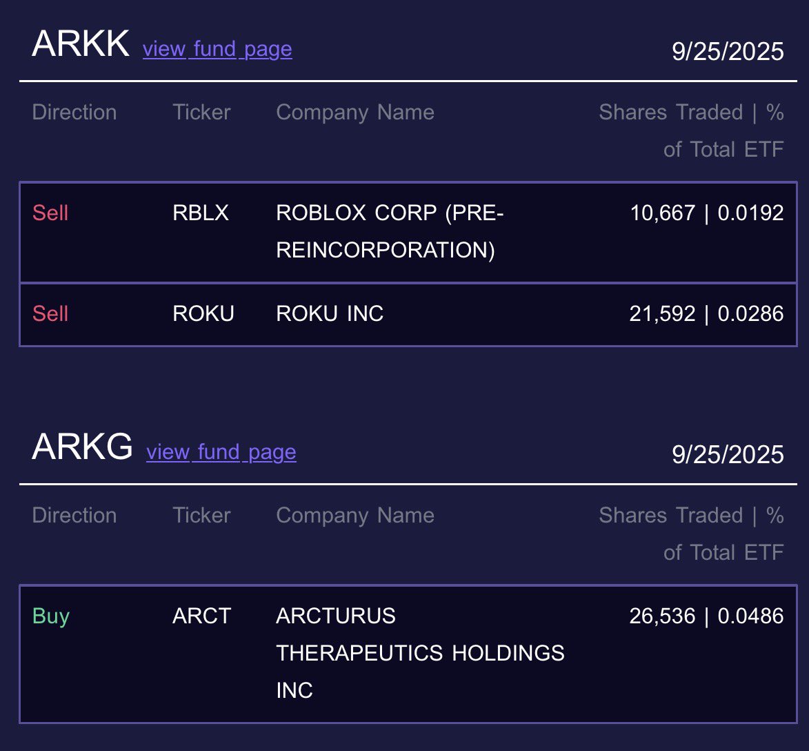809x751 pixels.
Task: Click the Sell label in the RBLX row
Action: pos(50,213)
